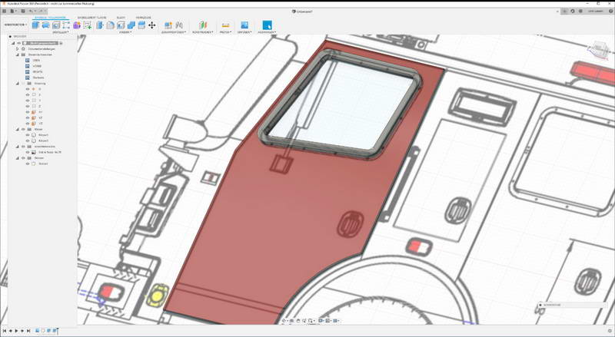
Task: Select the New Component icon
Action: tap(168, 25)
